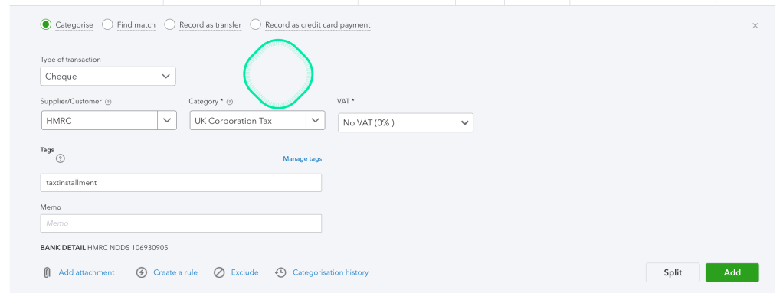Open Create a rule link
The image size is (783, 293).
tap(175, 272)
